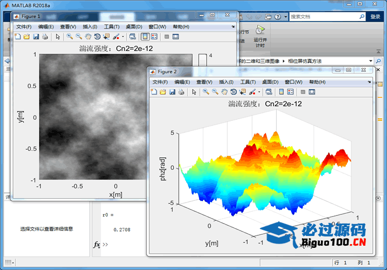Toggle Insert Legend in Figure 2 toolbar
This screenshot has height=270, width=387.
point(291,92)
